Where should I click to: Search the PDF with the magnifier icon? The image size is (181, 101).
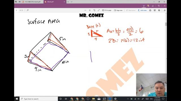[28, 10]
